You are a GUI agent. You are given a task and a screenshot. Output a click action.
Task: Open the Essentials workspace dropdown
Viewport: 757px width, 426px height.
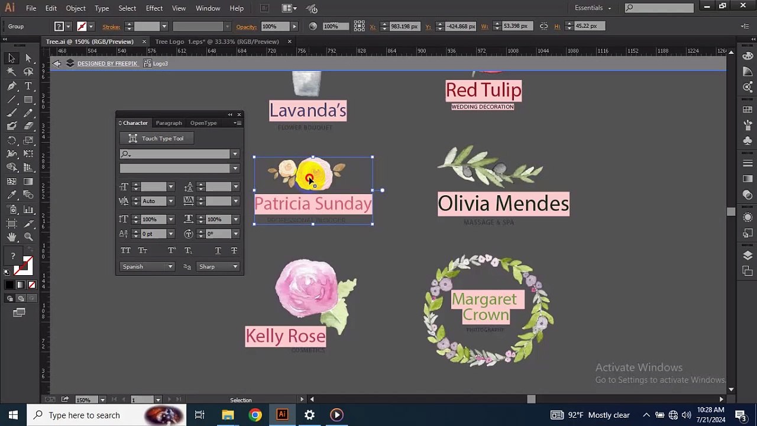(593, 8)
